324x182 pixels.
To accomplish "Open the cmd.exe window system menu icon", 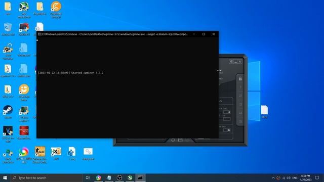I will (x=39, y=34).
